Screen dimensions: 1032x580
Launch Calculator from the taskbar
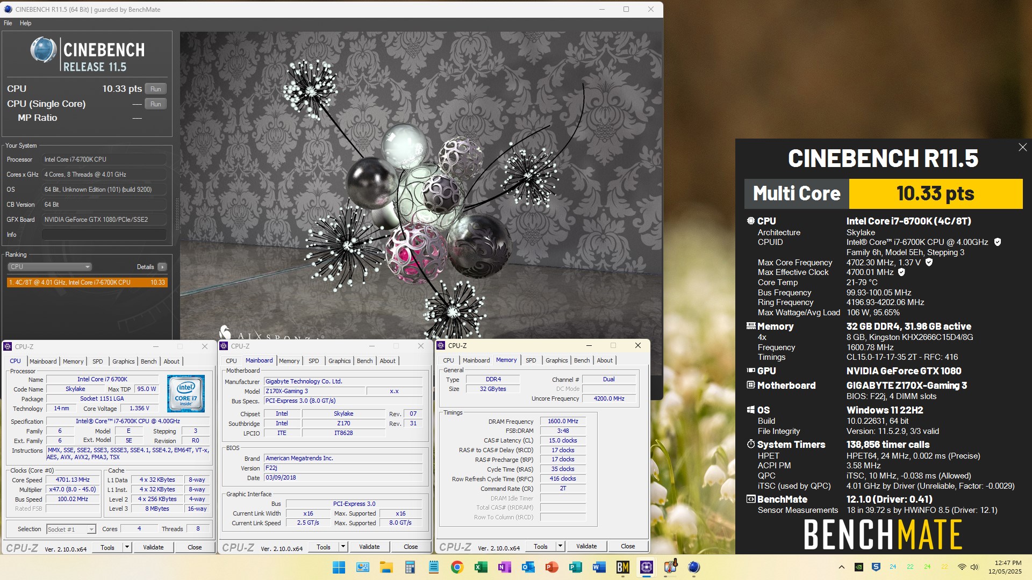pyautogui.click(x=410, y=567)
